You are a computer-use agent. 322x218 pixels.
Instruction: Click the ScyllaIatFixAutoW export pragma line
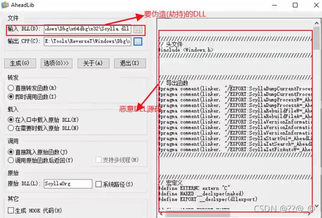235,150
